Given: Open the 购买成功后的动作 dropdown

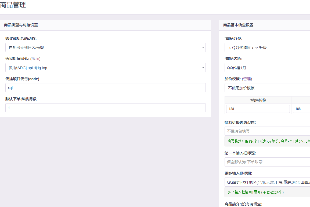Looking at the screenshot, I should 105,47.
